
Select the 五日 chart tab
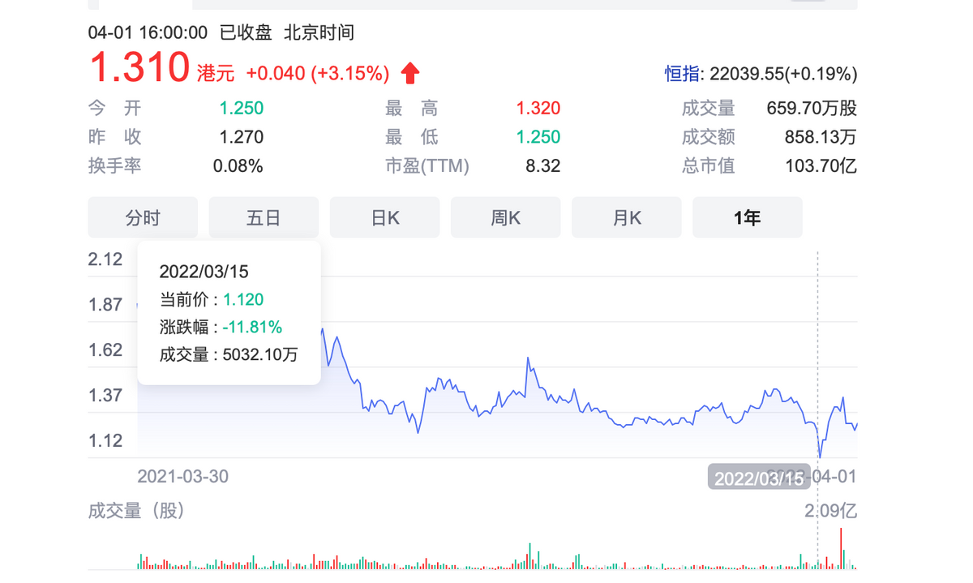(264, 217)
